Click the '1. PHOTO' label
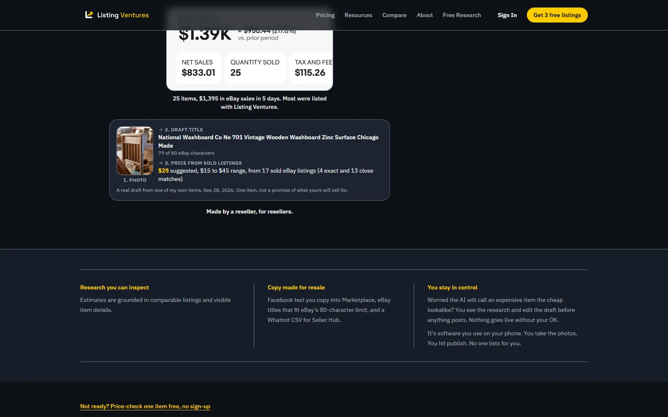Image resolution: width=668 pixels, height=417 pixels. [135, 180]
